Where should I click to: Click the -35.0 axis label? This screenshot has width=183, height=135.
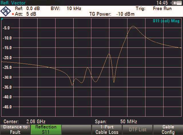(x=7, y=87)
